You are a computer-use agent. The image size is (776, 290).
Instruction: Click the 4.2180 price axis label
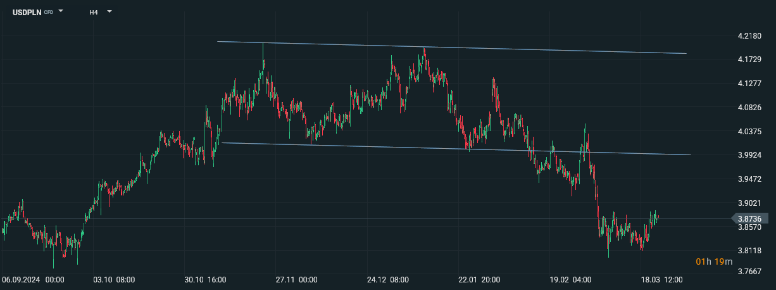pyautogui.click(x=749, y=36)
